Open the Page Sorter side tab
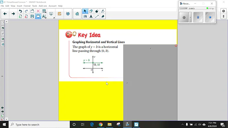This screenshot has width=228, height=128. coord(3,23)
